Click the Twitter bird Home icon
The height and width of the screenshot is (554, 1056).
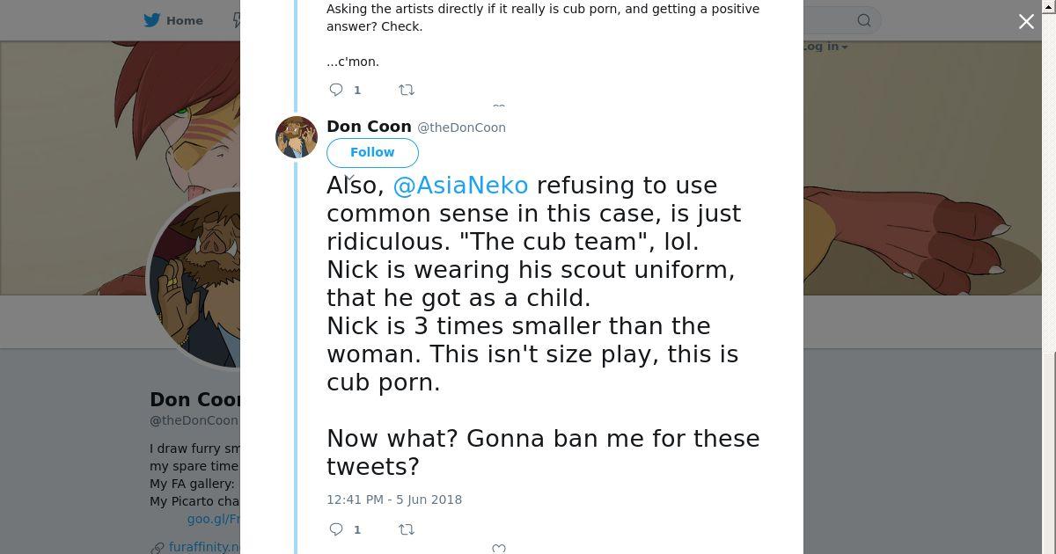point(152,20)
